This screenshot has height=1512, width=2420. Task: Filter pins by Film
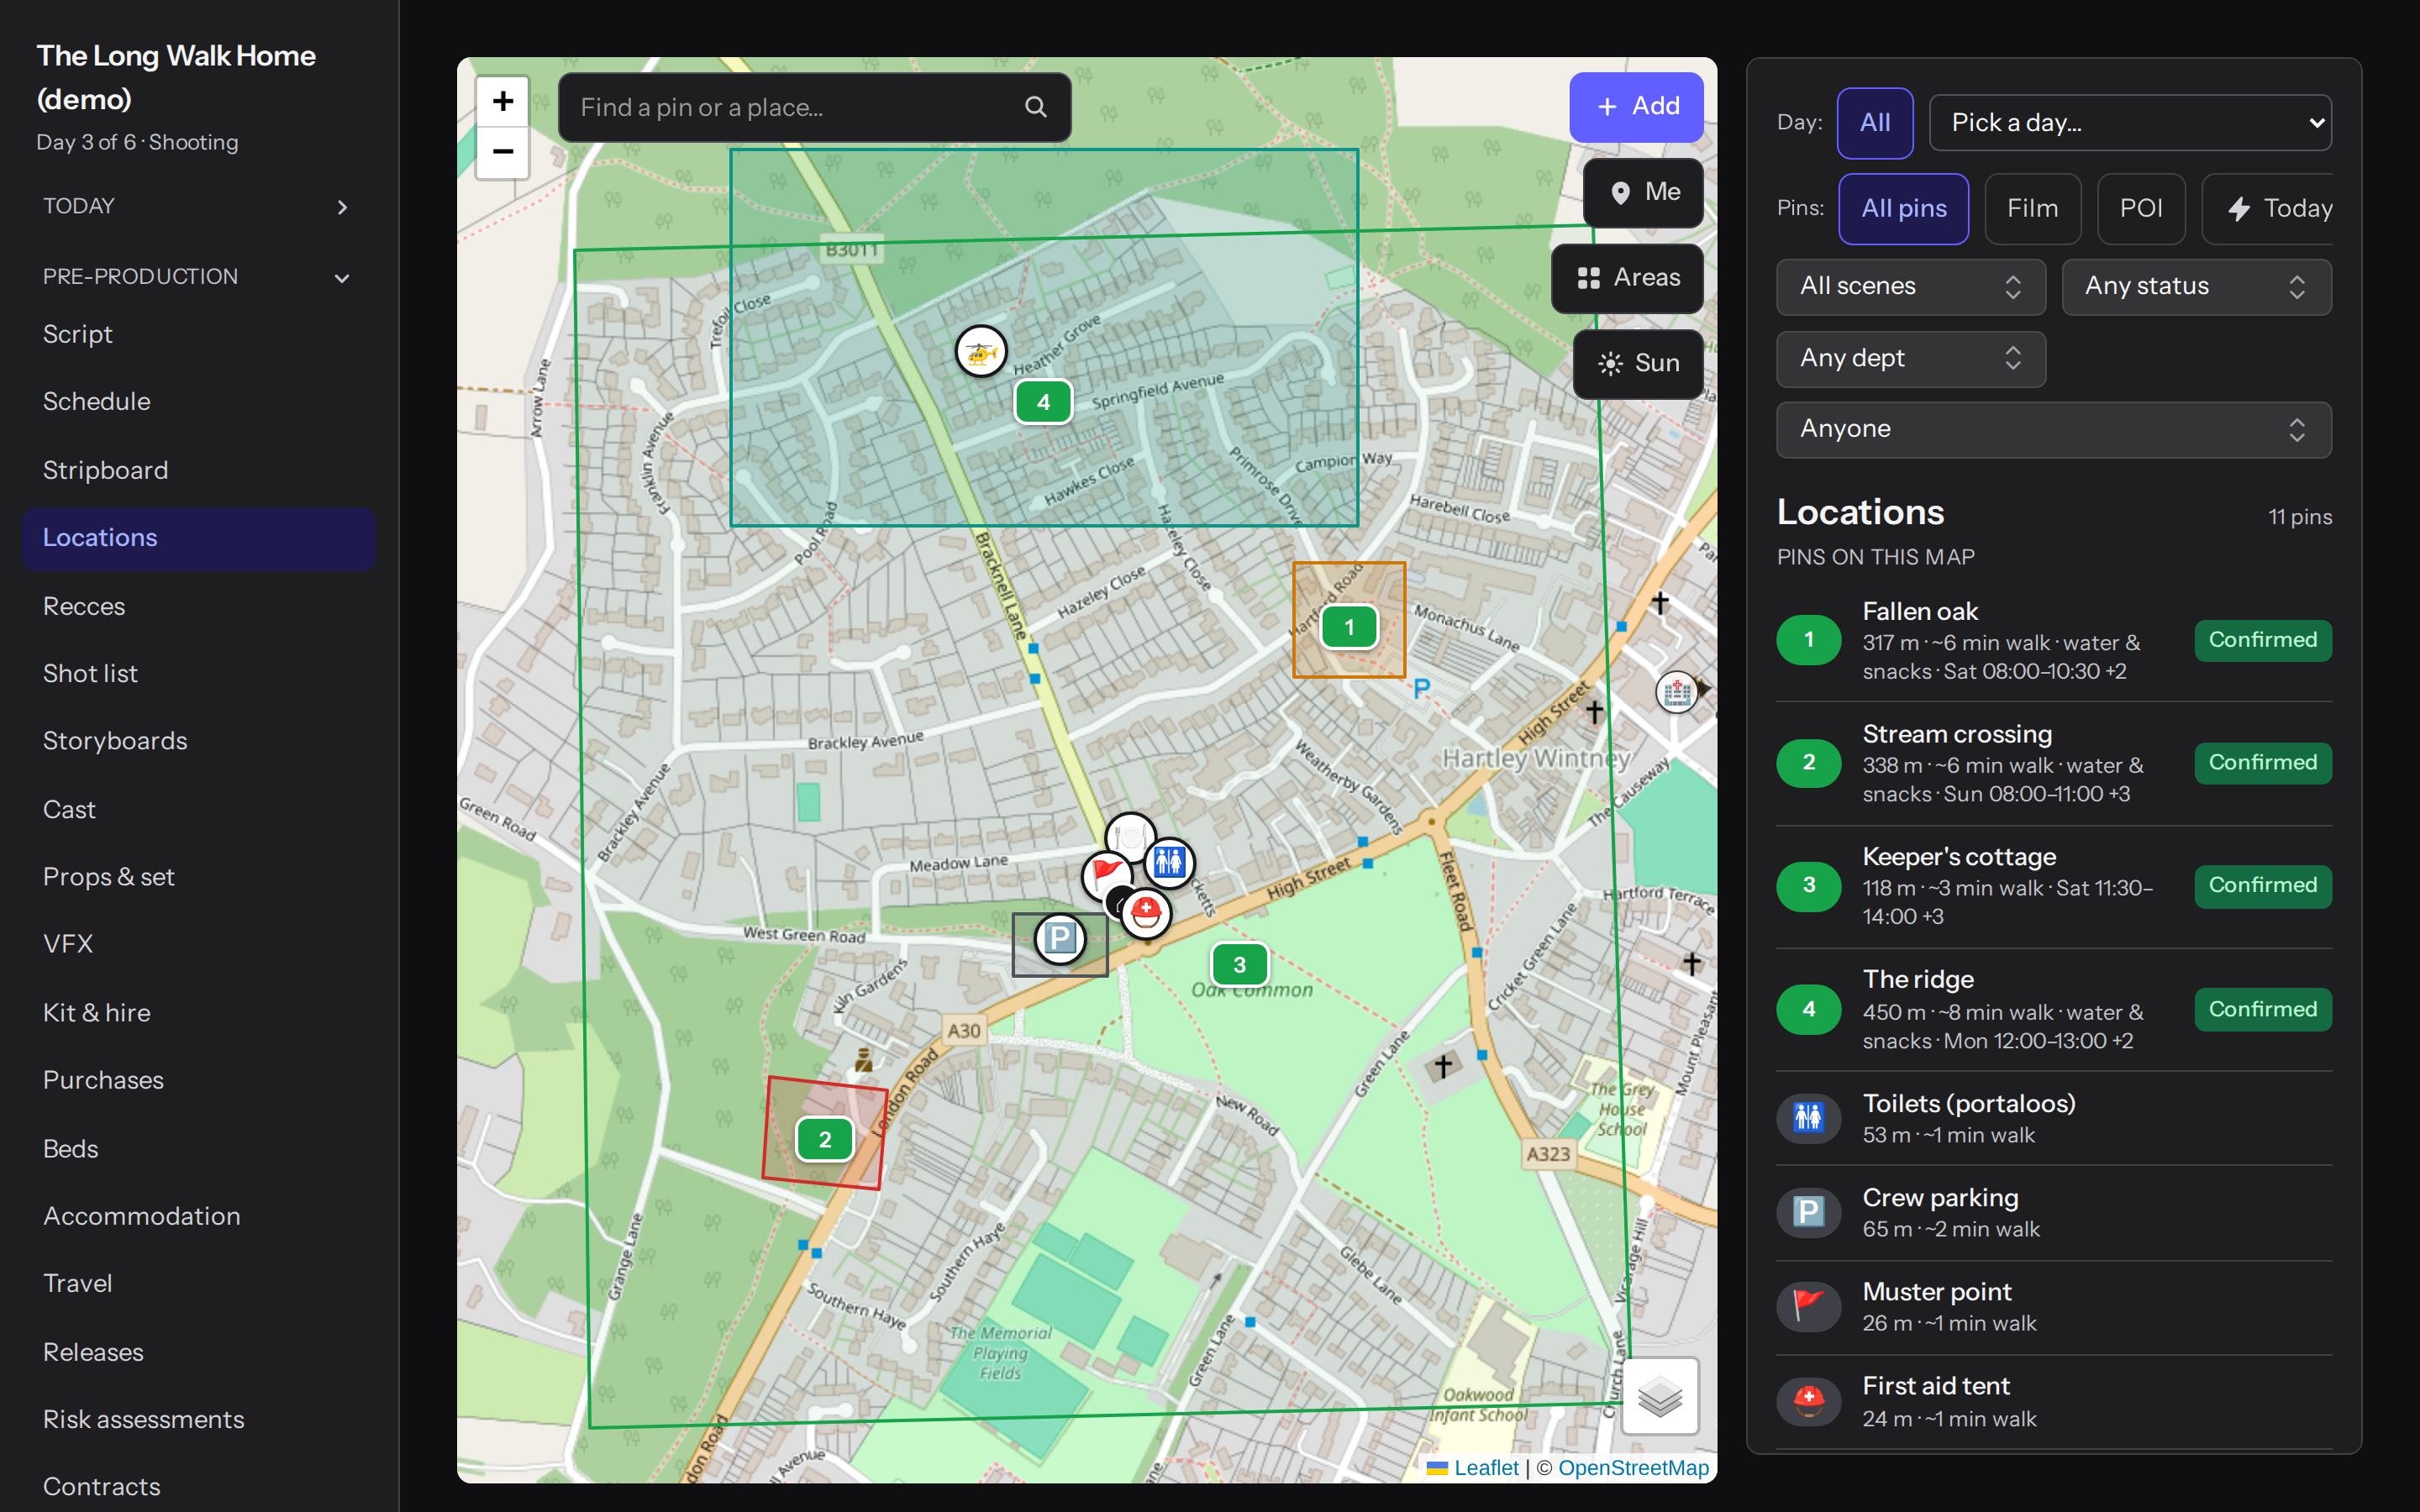pyautogui.click(x=2033, y=209)
